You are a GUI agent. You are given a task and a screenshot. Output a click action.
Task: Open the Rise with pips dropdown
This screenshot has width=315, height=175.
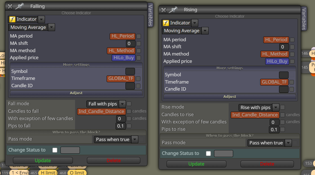276,107
